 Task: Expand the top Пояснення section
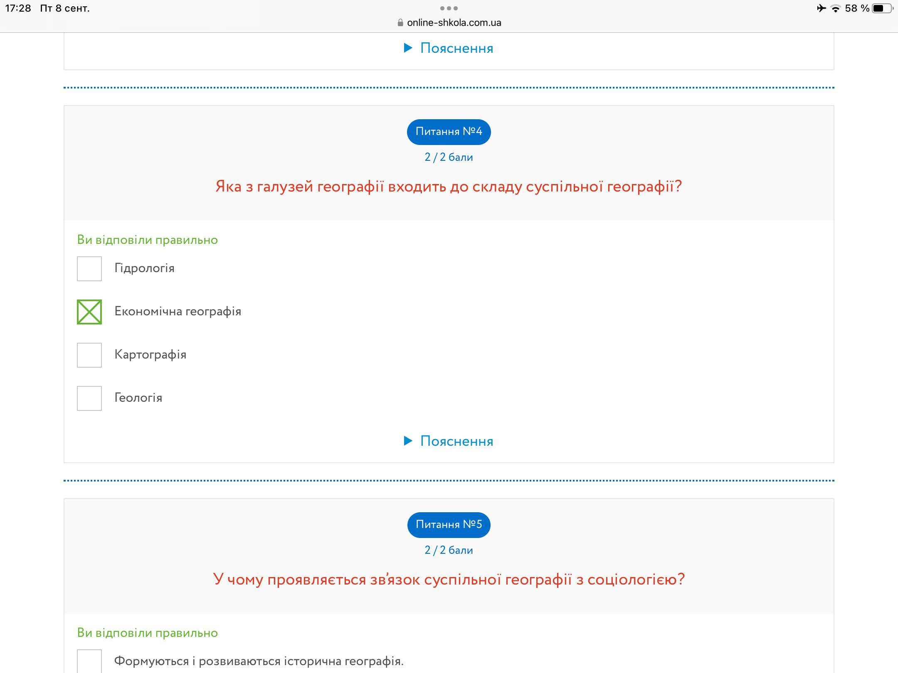point(456,48)
